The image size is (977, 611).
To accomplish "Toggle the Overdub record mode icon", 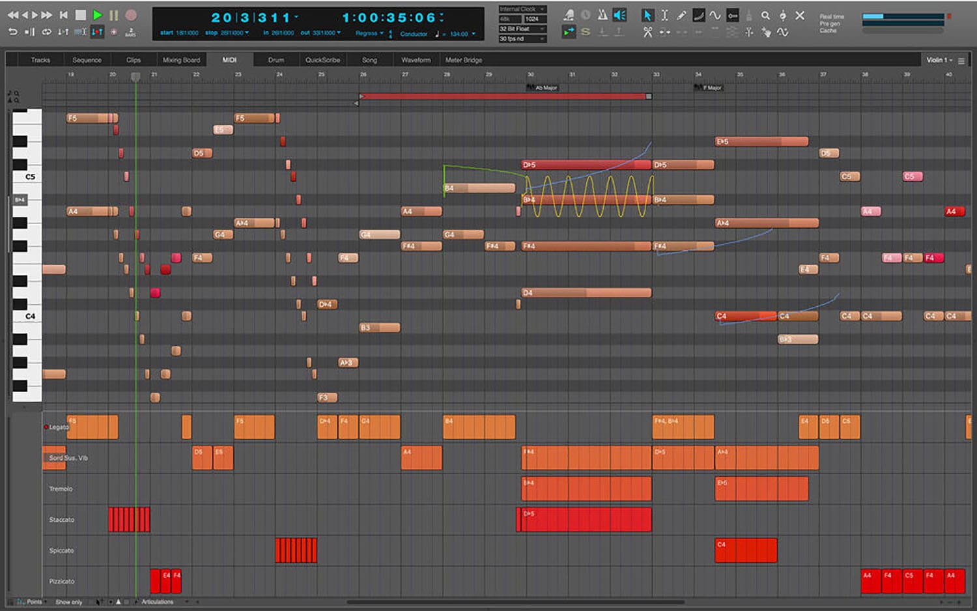I will [x=114, y=32].
